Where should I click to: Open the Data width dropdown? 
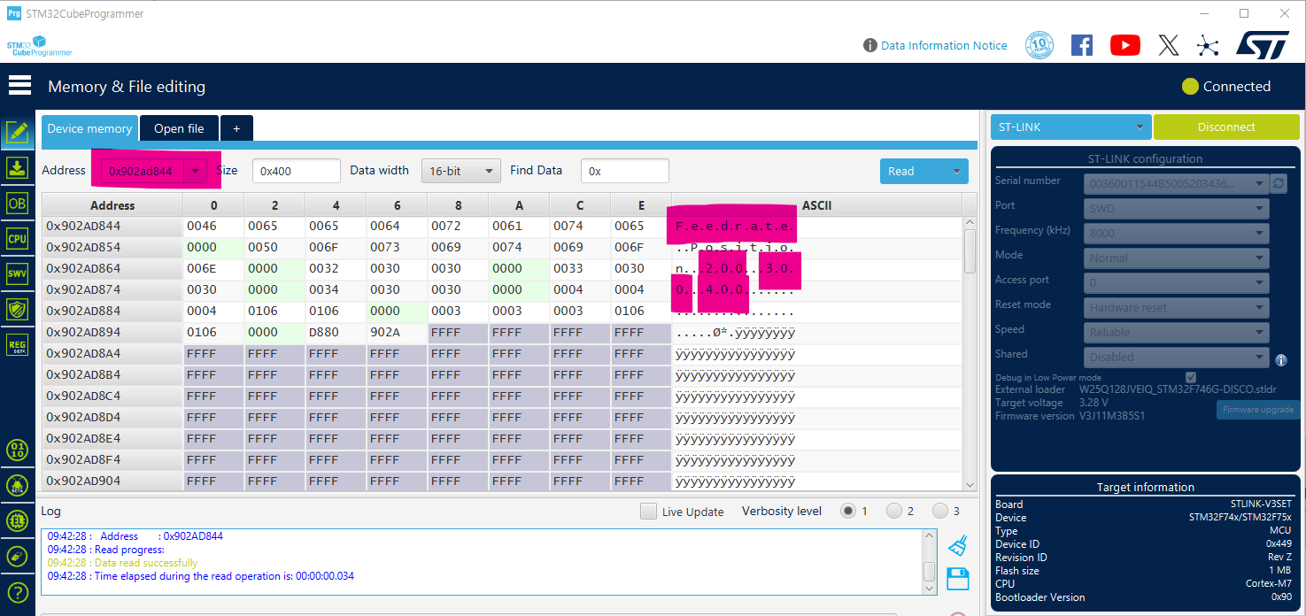pyautogui.click(x=460, y=170)
